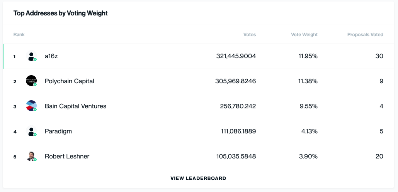Click the Proposals Voted column header

tap(365, 35)
